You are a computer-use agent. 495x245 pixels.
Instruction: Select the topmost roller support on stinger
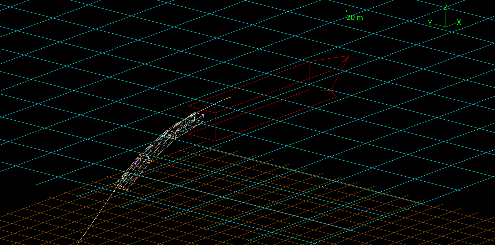click(192, 115)
